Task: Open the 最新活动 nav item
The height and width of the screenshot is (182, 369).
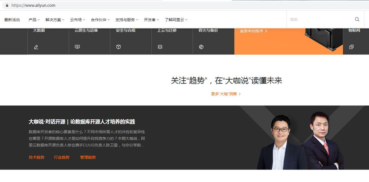Action: pyautogui.click(x=12, y=20)
